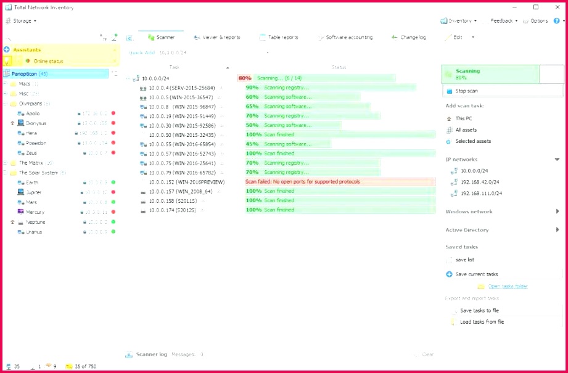Open the Change log tab

click(409, 37)
